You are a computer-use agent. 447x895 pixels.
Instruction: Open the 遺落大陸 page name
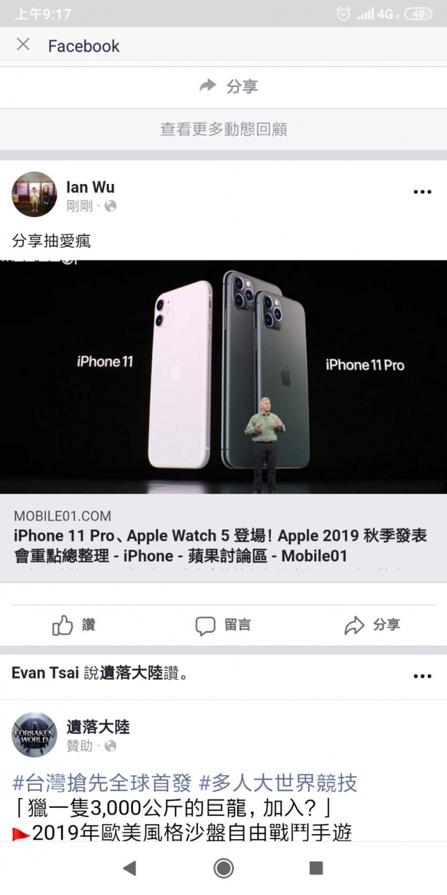98,727
